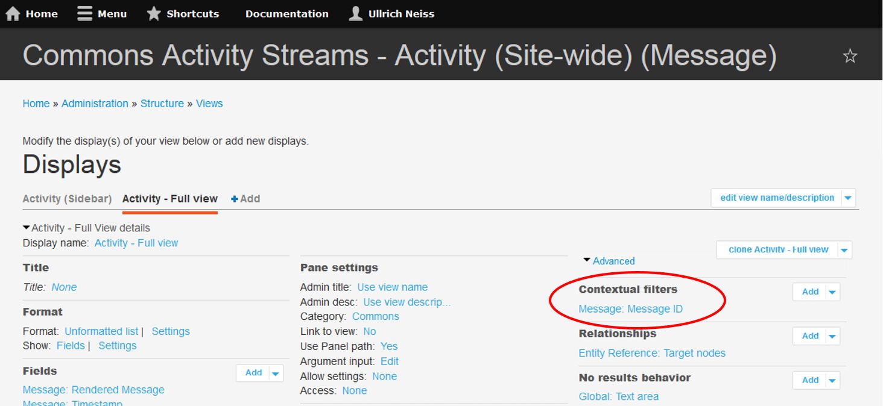The height and width of the screenshot is (406, 883).
Task: Collapse the Advanced section
Action: coord(609,261)
